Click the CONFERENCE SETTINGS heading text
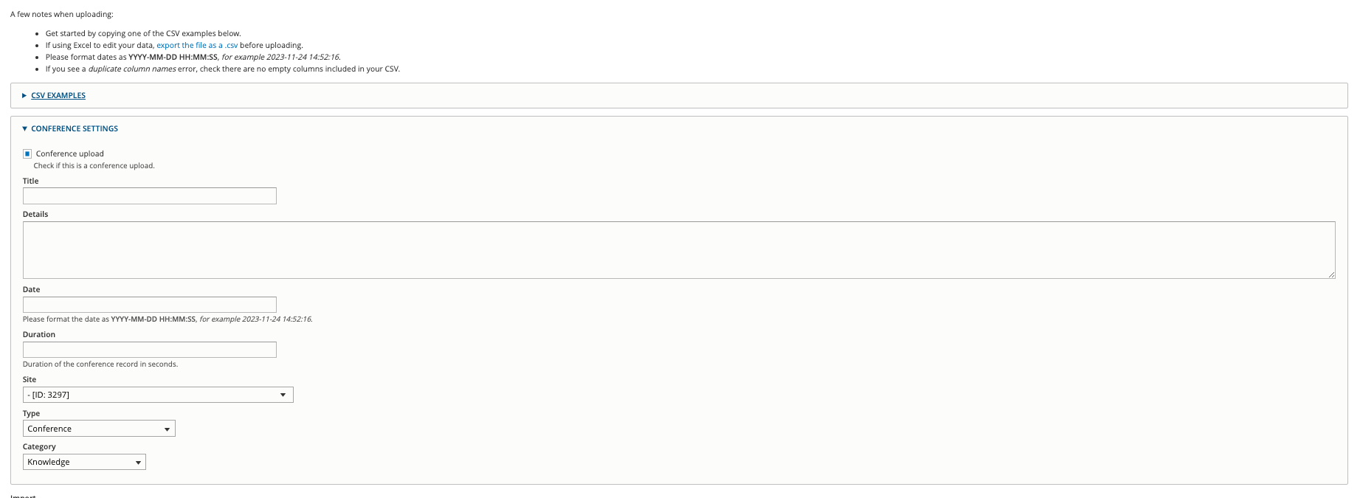1360x498 pixels. coord(75,128)
